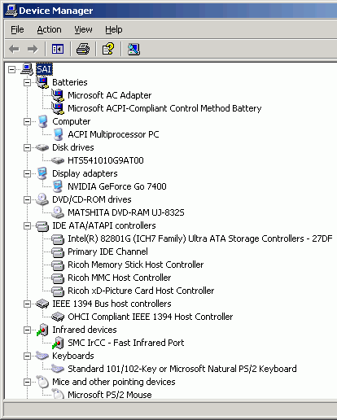Click the ACPI-Compliant Control Method Battery icon
The width and height of the screenshot is (337, 420).
point(58,108)
